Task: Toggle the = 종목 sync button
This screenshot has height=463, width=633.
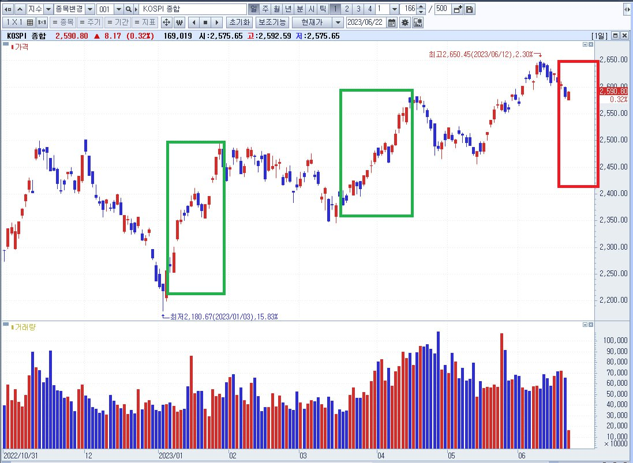Action: tap(63, 22)
